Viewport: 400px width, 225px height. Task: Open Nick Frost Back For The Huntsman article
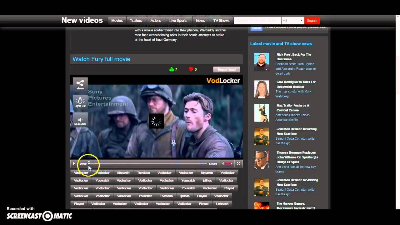(x=294, y=57)
